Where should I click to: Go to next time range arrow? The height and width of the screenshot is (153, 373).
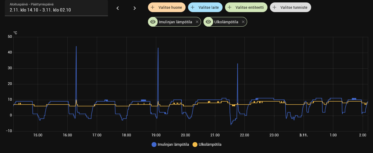point(135,8)
